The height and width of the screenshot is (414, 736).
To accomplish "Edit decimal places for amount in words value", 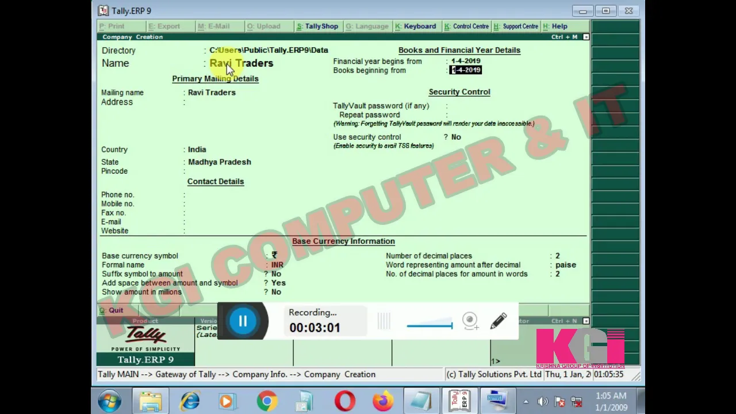I will pyautogui.click(x=557, y=274).
